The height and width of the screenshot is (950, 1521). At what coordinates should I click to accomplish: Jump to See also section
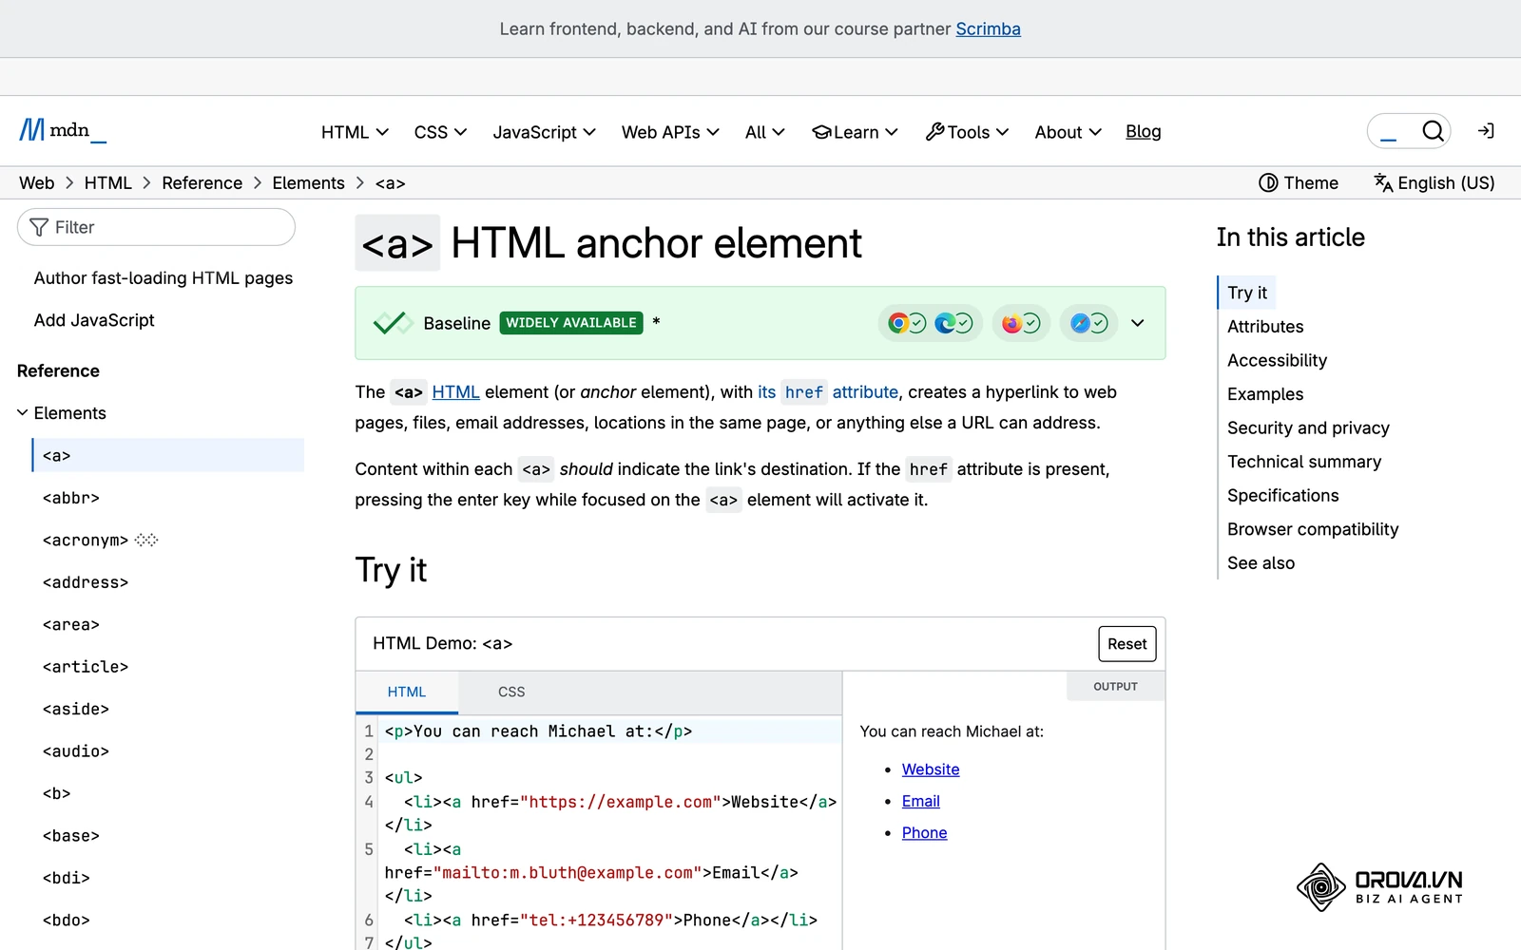pyautogui.click(x=1261, y=563)
